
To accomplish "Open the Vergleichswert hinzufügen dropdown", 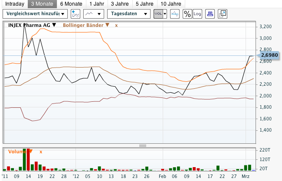I will click(35, 14).
